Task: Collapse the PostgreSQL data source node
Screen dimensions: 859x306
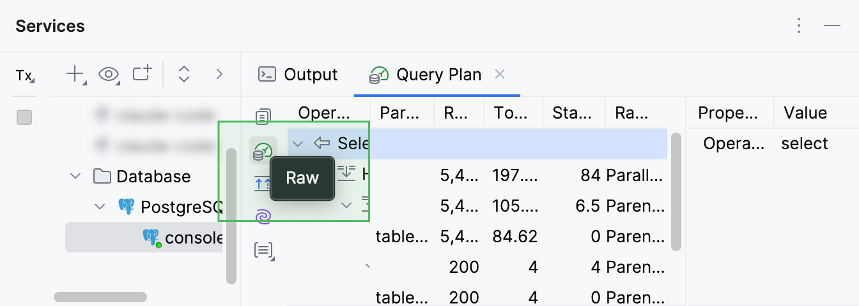Action: pos(100,207)
